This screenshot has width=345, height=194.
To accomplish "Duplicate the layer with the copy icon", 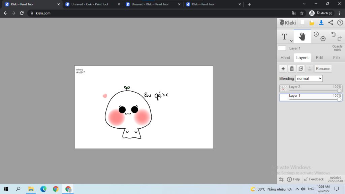I will click(301, 69).
